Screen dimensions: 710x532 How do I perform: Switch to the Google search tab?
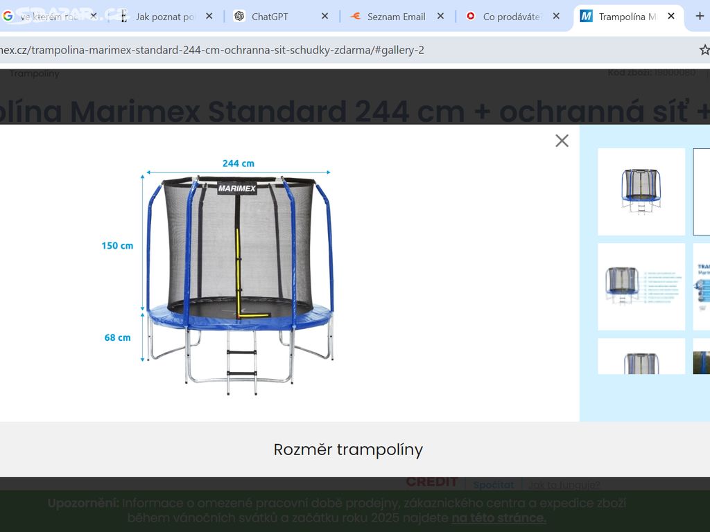point(49,17)
